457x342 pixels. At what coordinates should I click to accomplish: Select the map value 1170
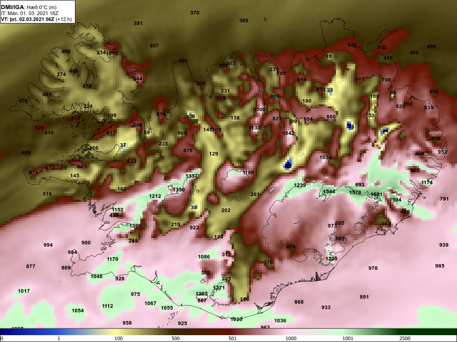(x=112, y=259)
